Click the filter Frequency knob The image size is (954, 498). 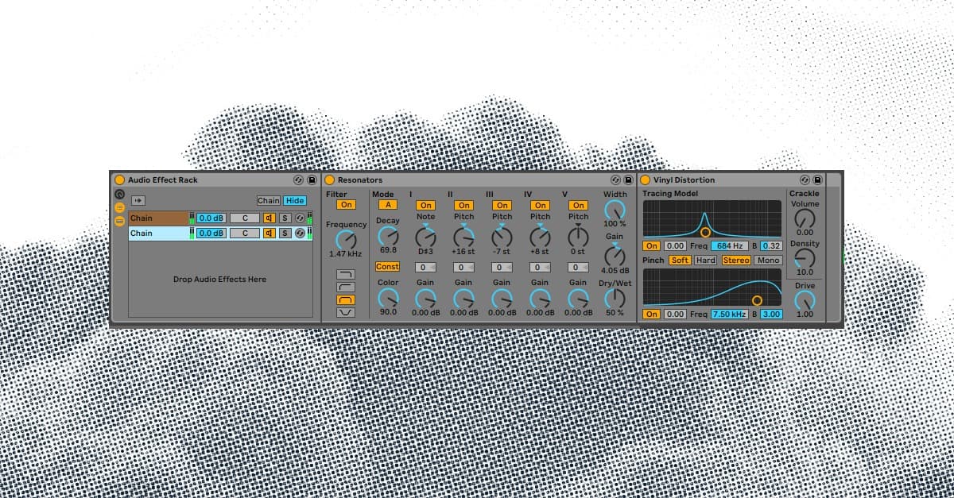click(346, 239)
